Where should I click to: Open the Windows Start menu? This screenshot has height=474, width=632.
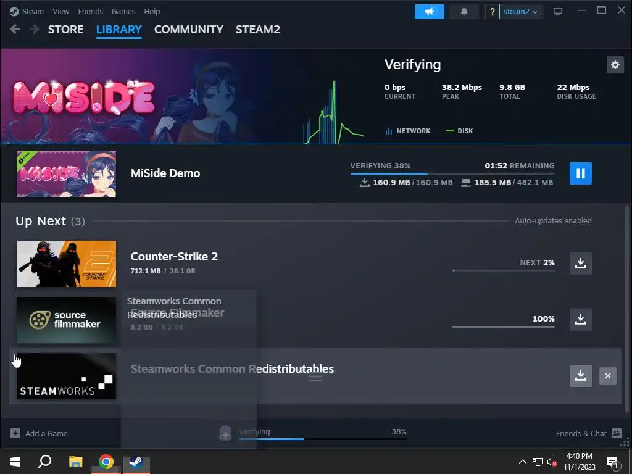tap(15, 462)
